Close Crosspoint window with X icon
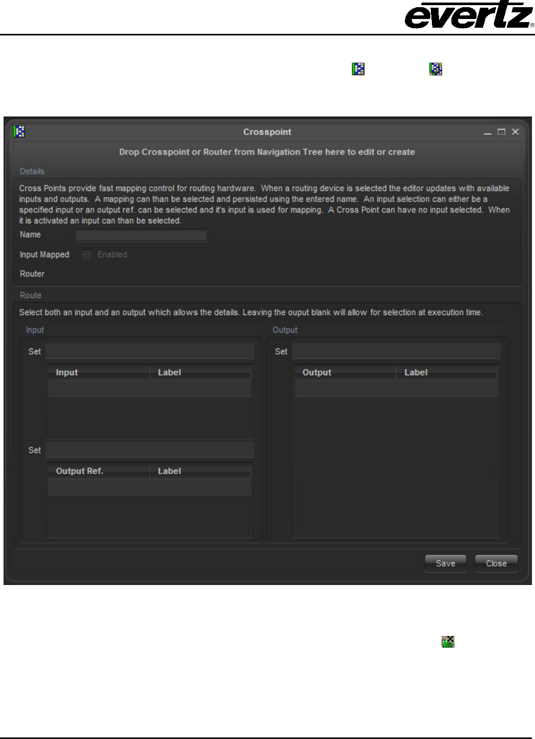Viewport: 535px width, 739px height. coord(516,132)
